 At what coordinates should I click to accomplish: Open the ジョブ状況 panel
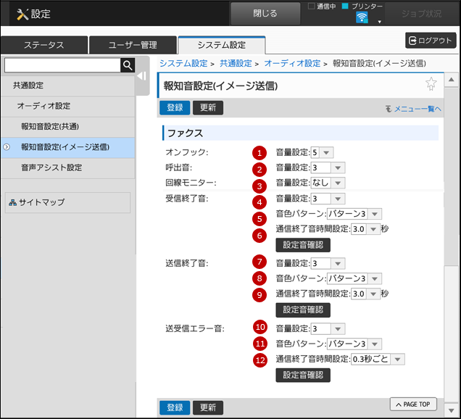point(421,14)
